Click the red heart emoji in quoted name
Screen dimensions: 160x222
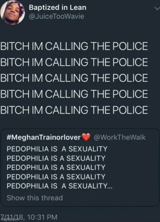click(86, 137)
